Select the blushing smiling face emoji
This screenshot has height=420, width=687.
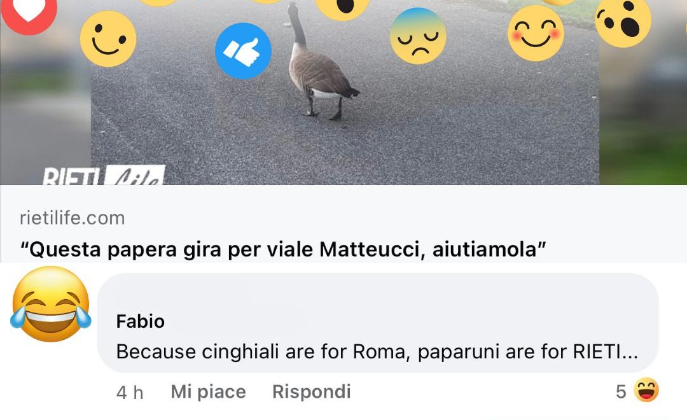pos(536,33)
